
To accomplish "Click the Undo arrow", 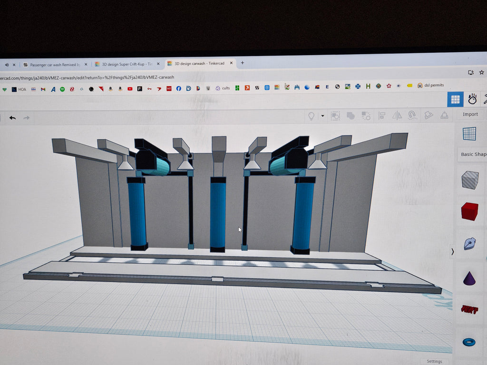I will click(12, 118).
